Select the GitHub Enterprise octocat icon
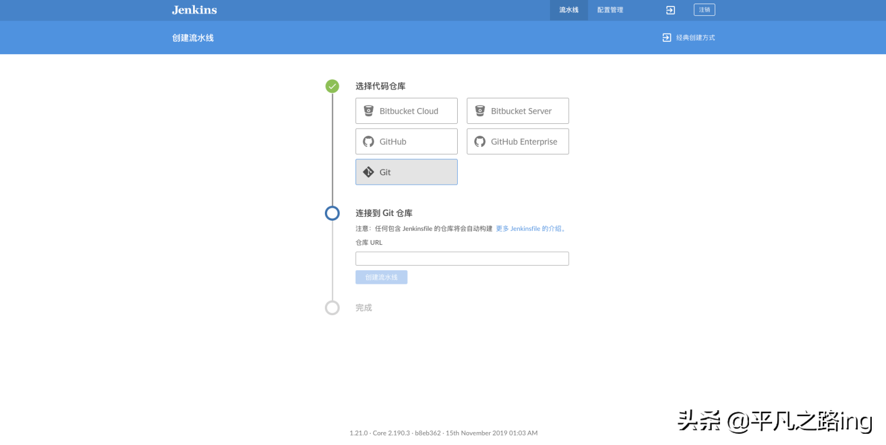886x445 pixels. pyautogui.click(x=480, y=142)
